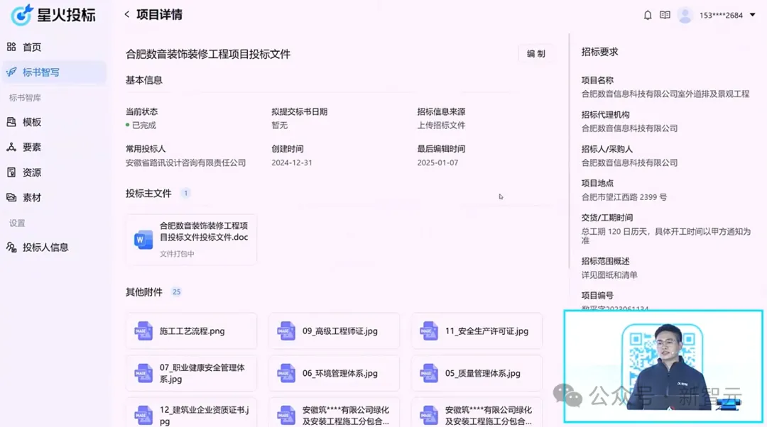Click 标书智库 section label
The height and width of the screenshot is (427, 767).
coord(25,98)
